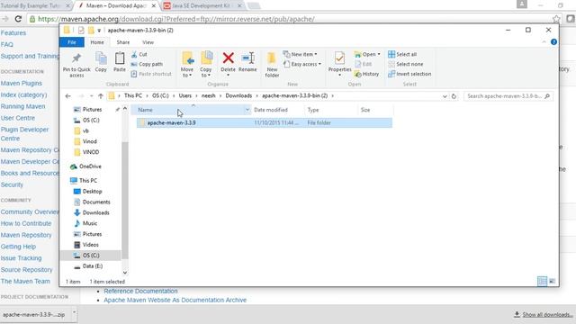Go back in Explorer navigation
Image resolution: width=576 pixels, height=324 pixels.
[x=68, y=96]
